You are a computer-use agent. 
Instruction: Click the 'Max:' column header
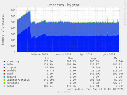[117, 58]
